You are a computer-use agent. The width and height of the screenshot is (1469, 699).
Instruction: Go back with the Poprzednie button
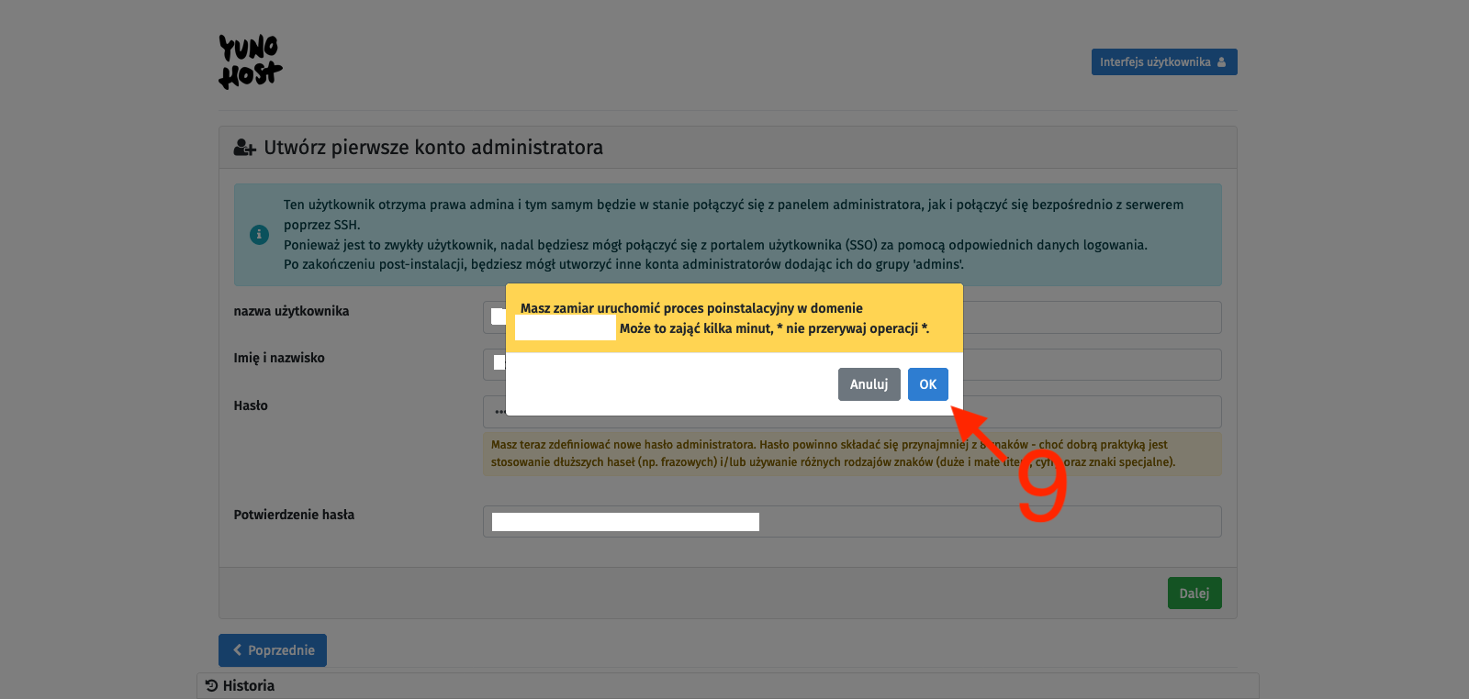(273, 650)
